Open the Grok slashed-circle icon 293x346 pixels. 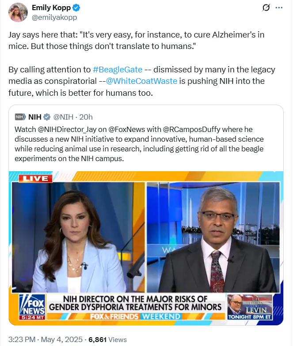click(266, 8)
